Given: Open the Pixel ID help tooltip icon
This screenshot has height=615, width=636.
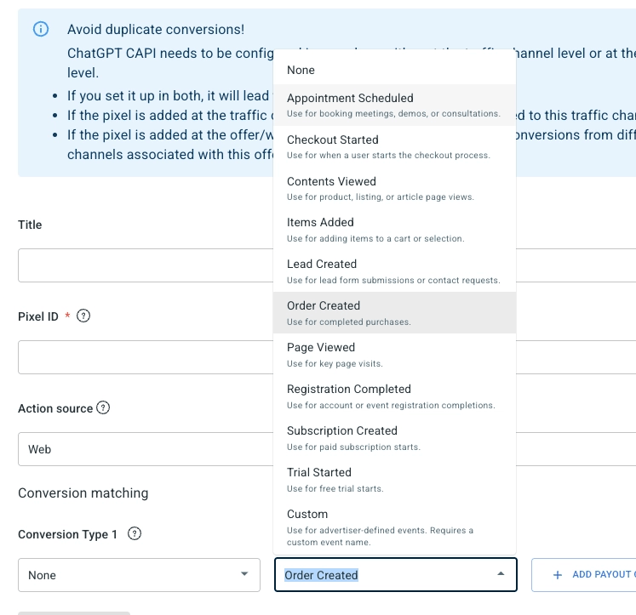Looking at the screenshot, I should pyautogui.click(x=83, y=316).
